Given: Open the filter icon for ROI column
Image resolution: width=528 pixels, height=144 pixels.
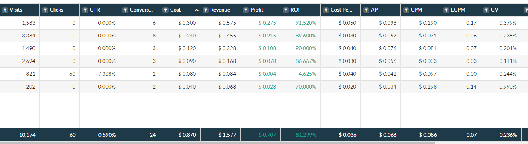Looking at the screenshot, I should pyautogui.click(x=286, y=10).
